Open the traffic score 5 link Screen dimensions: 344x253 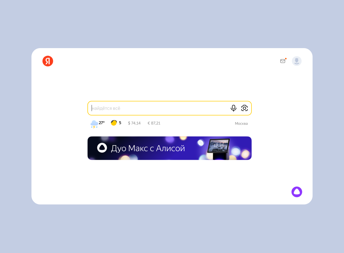(x=120, y=123)
